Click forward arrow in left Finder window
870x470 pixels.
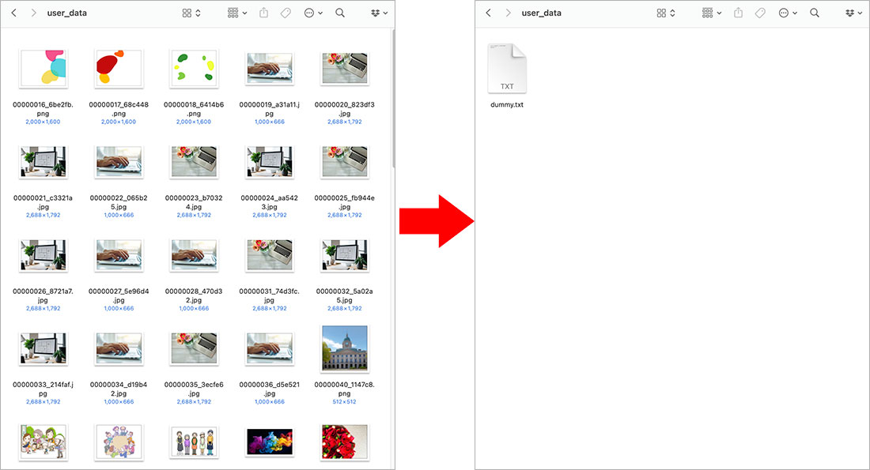click(x=32, y=13)
